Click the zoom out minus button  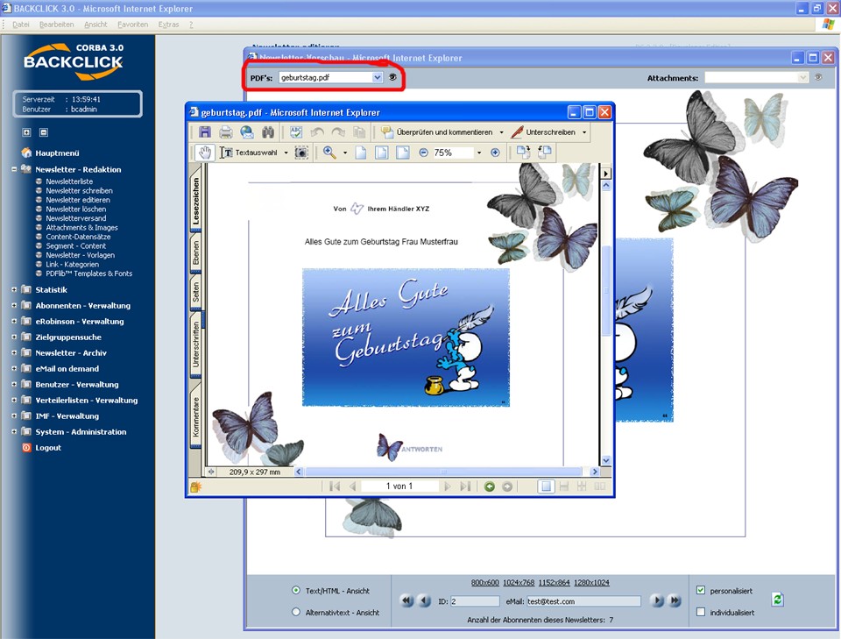coord(423,153)
